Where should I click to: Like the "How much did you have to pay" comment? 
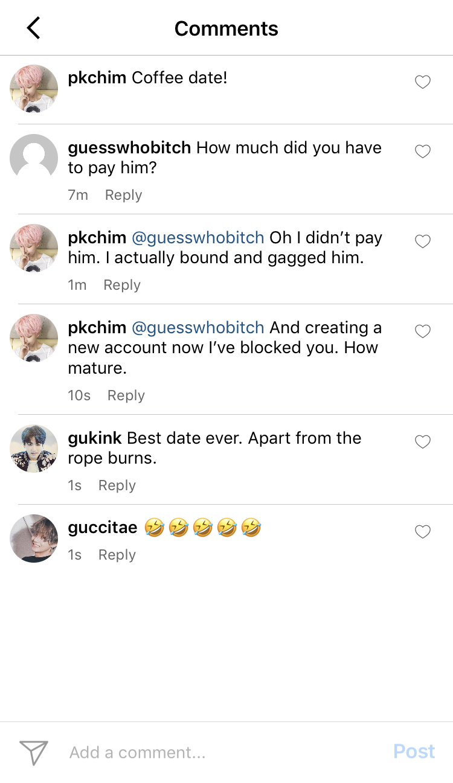pos(423,152)
